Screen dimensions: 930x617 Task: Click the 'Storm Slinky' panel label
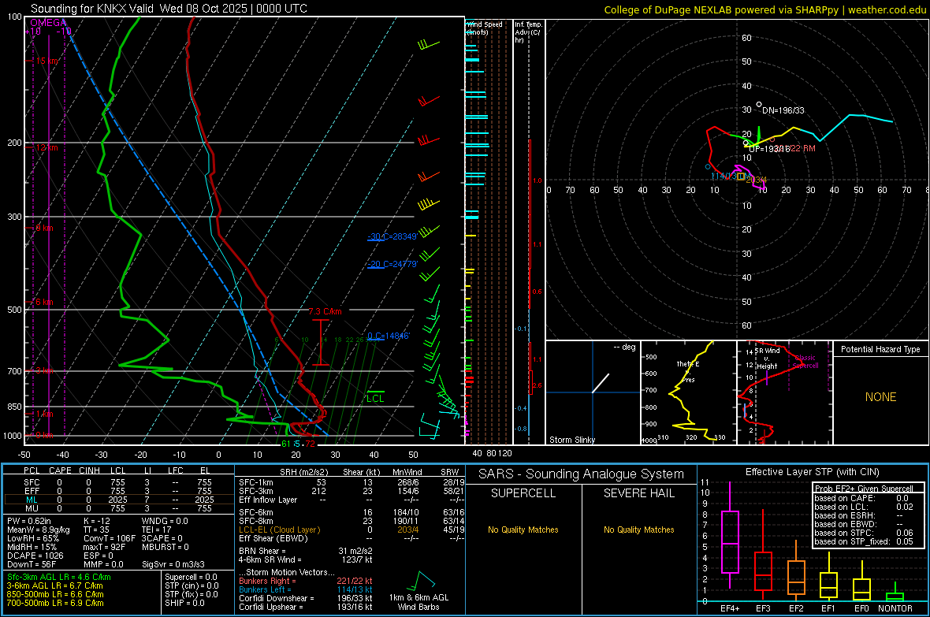click(571, 440)
